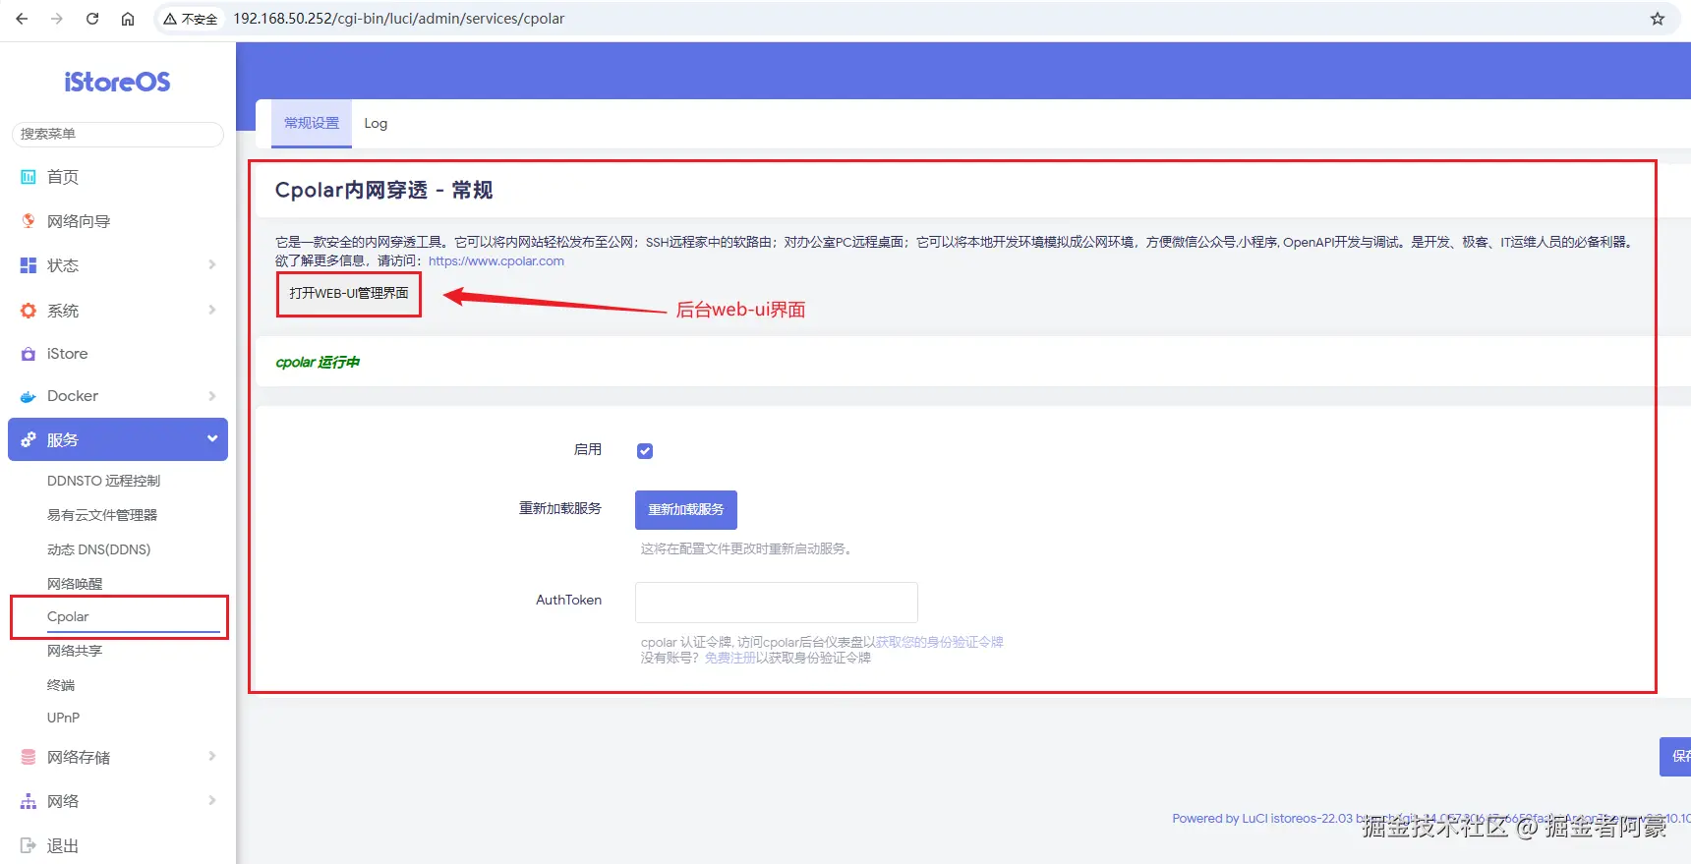The image size is (1691, 864).
Task: Click the 打开WEB-UI管理界面 button
Action: 349,294
